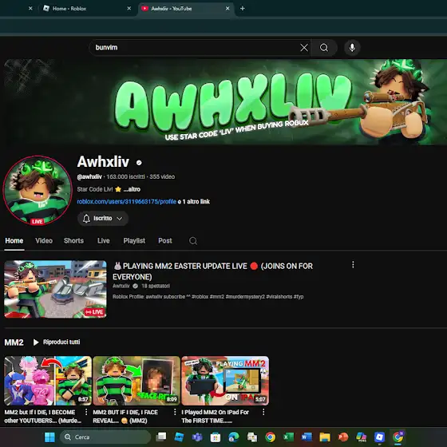Close the Home - Roblox browser tab
The image size is (447, 447).
pos(129,9)
